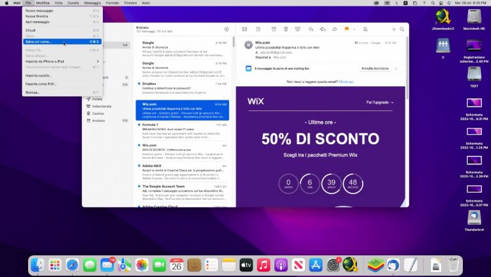The height and width of the screenshot is (277, 491).
Task: Choose Chiudi from File menu
Action: point(62,31)
